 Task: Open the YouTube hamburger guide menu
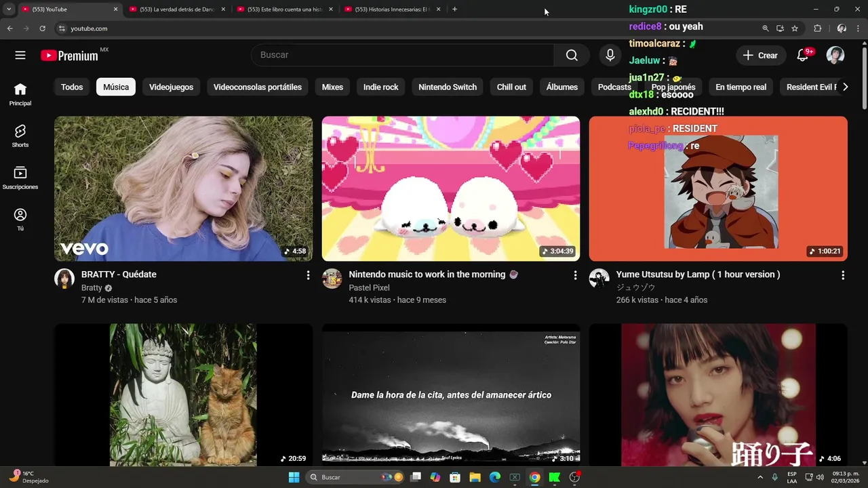(x=20, y=56)
